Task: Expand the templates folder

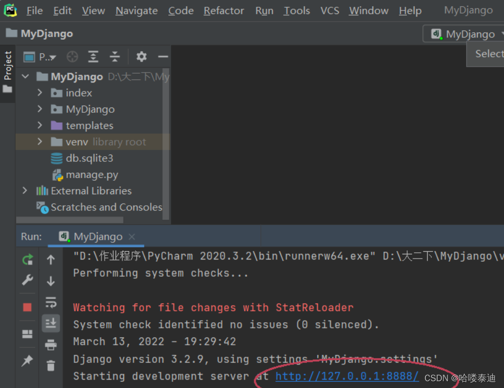Action: point(40,125)
